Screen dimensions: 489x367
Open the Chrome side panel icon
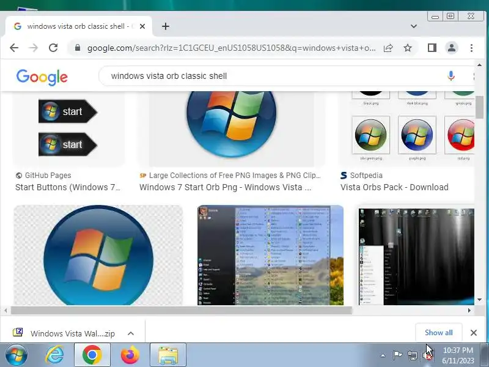tap(432, 48)
